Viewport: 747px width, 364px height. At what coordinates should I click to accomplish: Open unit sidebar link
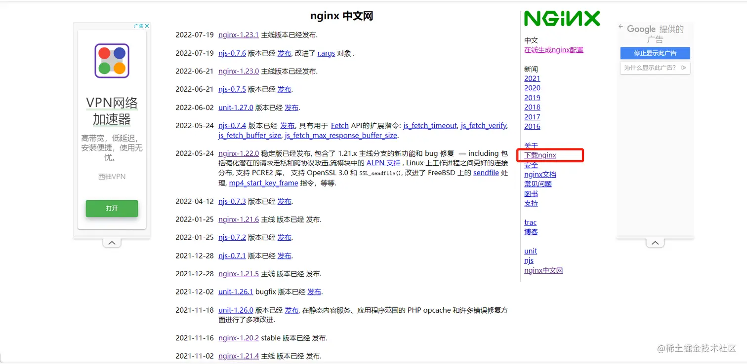pyautogui.click(x=531, y=251)
